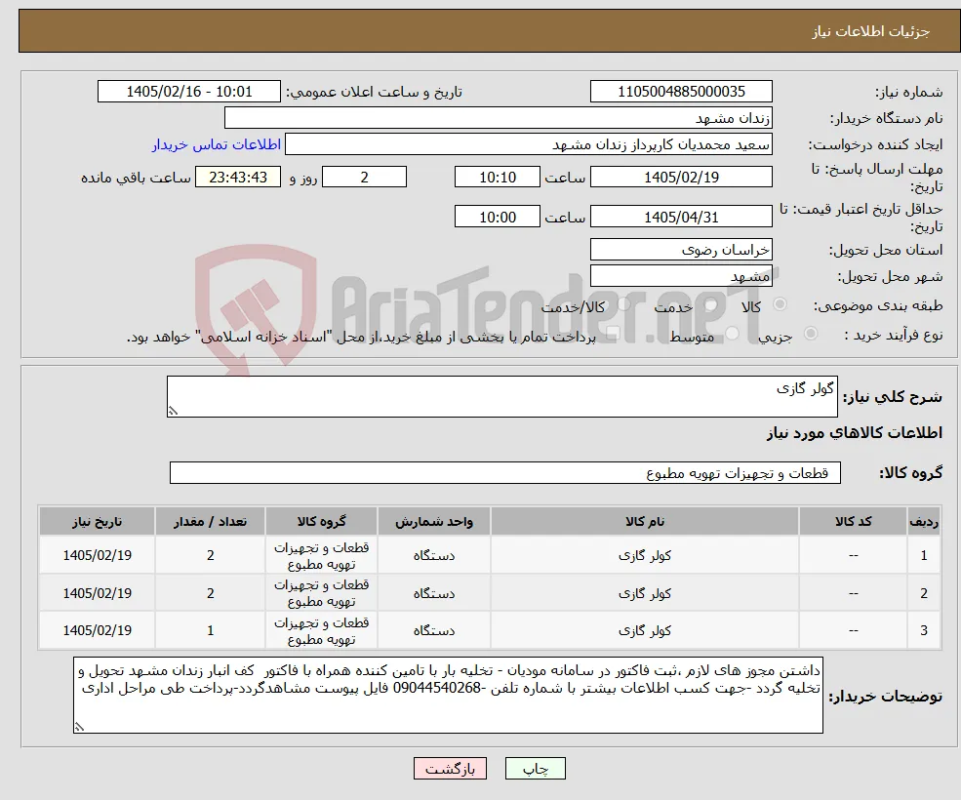
Task: Click the شماره نیاز field 1105004885000035
Action: pos(681,92)
